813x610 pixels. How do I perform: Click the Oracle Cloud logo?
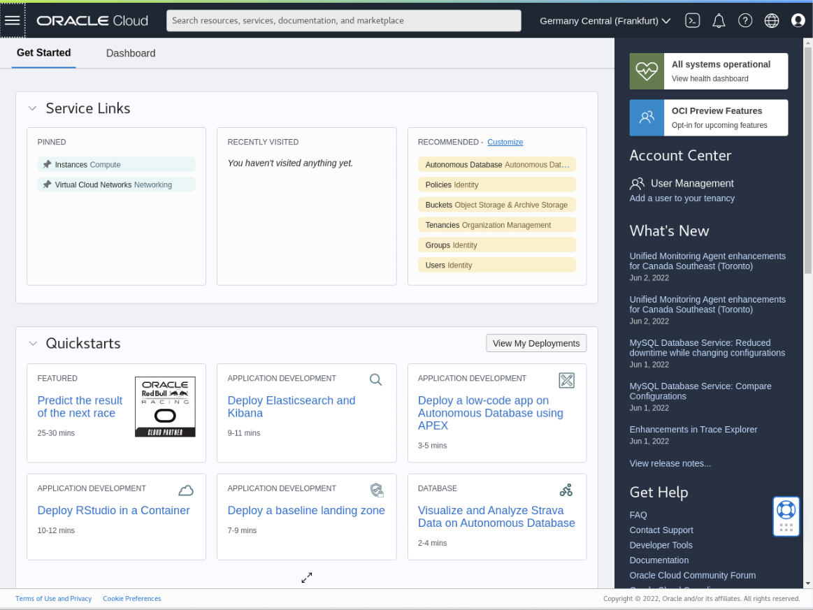(x=92, y=21)
